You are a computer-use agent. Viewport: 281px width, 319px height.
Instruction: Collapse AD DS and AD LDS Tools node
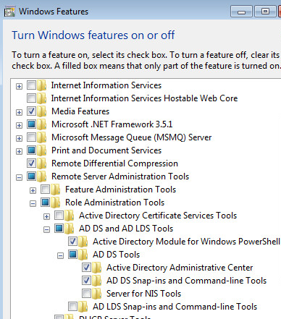point(46,230)
